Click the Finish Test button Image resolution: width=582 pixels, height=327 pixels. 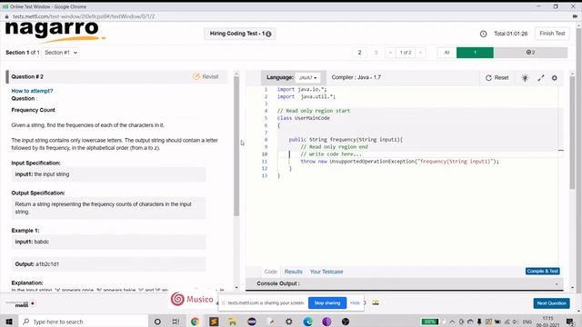(x=552, y=34)
